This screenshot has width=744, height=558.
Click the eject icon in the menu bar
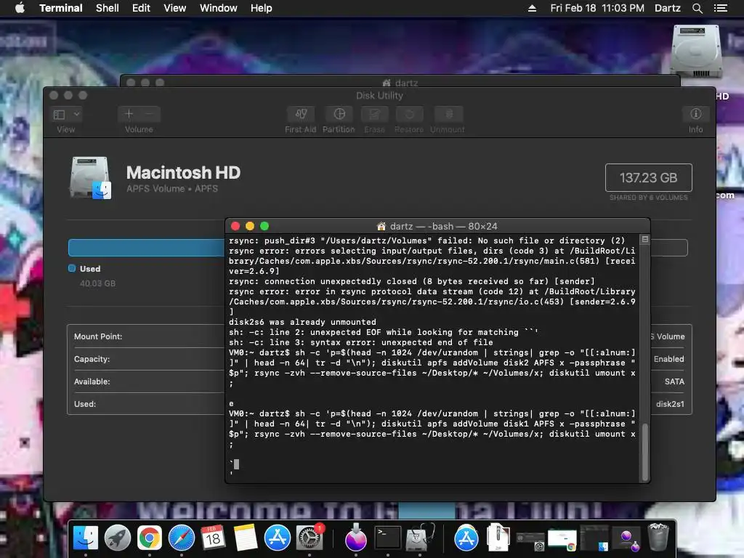click(x=532, y=8)
